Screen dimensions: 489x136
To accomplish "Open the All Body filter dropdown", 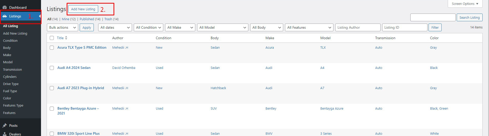I will (x=267, y=27).
